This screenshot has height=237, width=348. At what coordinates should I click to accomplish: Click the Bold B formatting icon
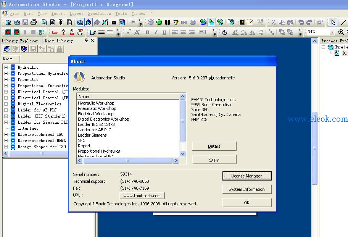147,32
